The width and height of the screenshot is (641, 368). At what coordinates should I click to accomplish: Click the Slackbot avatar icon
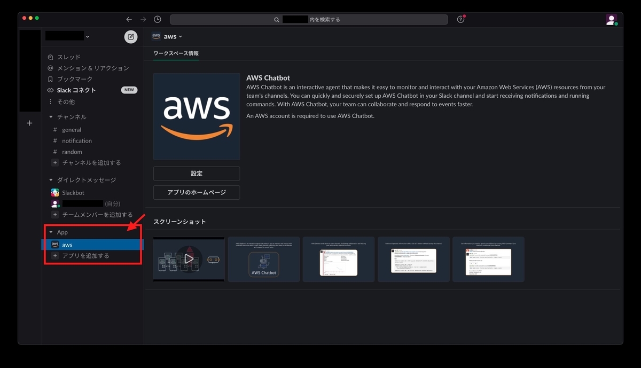point(55,193)
